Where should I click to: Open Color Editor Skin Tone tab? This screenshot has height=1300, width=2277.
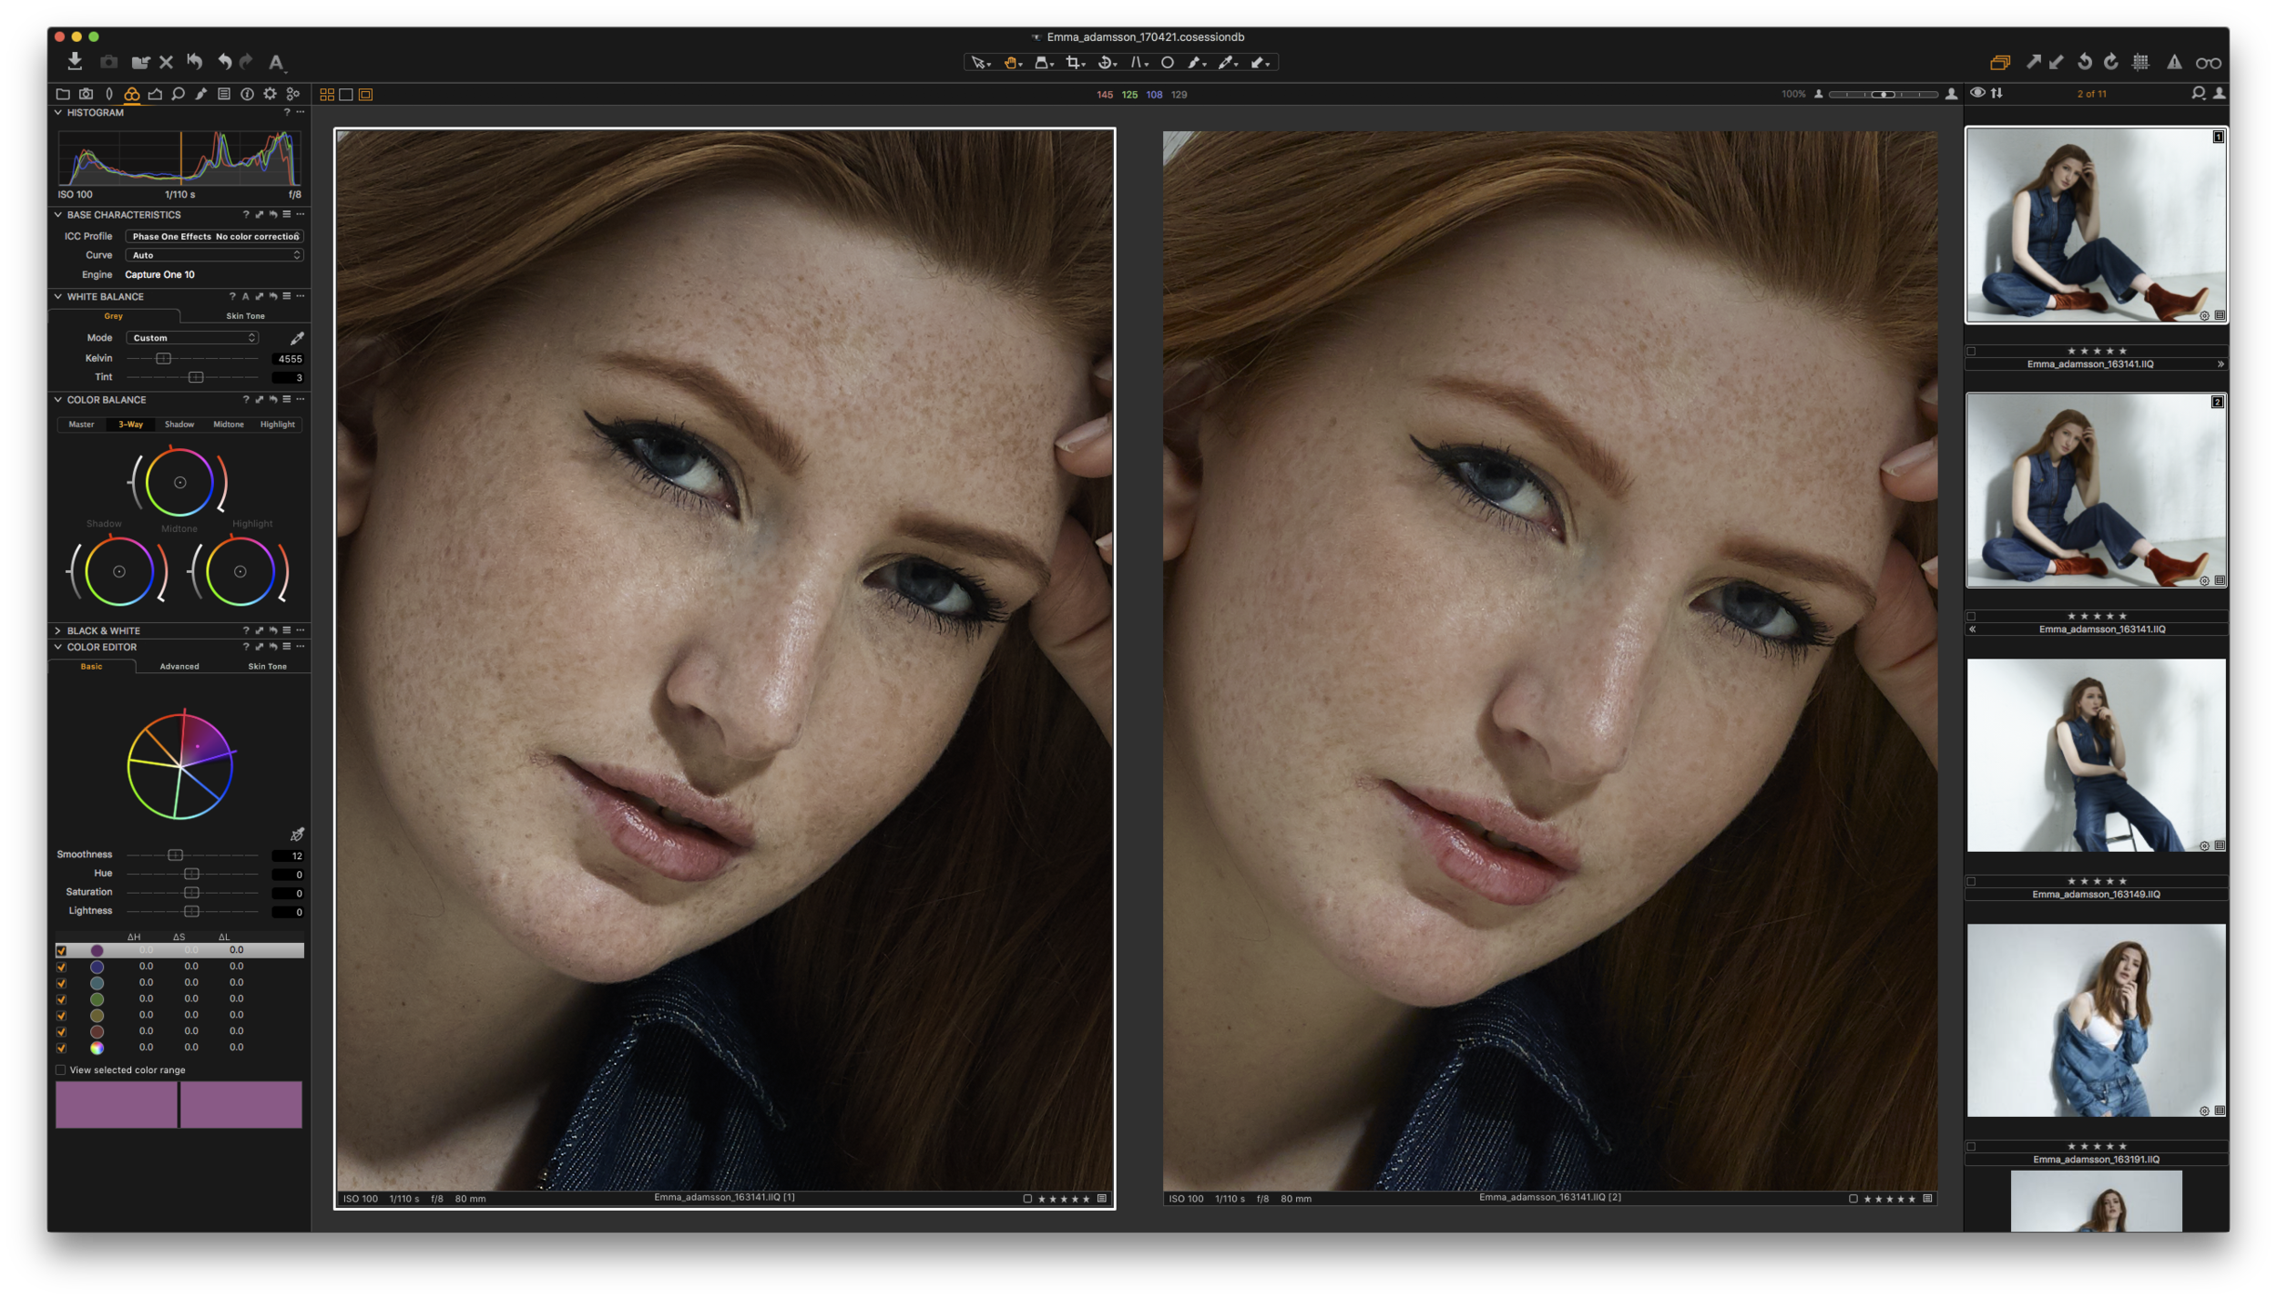(267, 667)
